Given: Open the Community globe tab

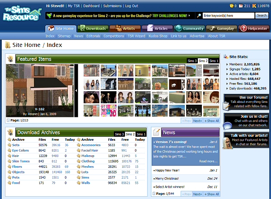Looking at the screenshot, I should click(190, 28).
